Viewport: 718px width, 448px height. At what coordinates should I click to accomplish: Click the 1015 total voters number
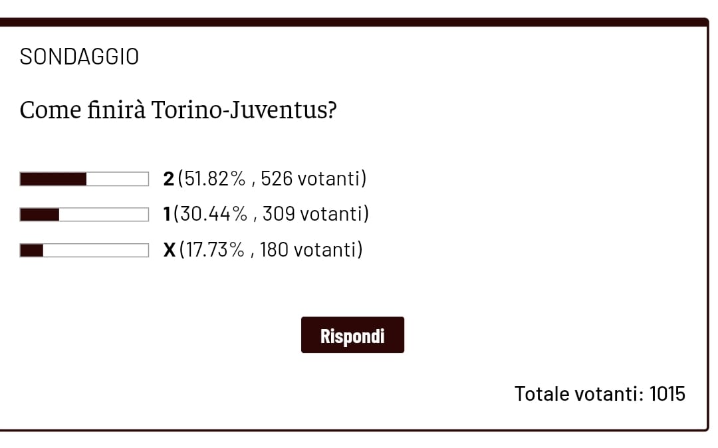coord(667,393)
